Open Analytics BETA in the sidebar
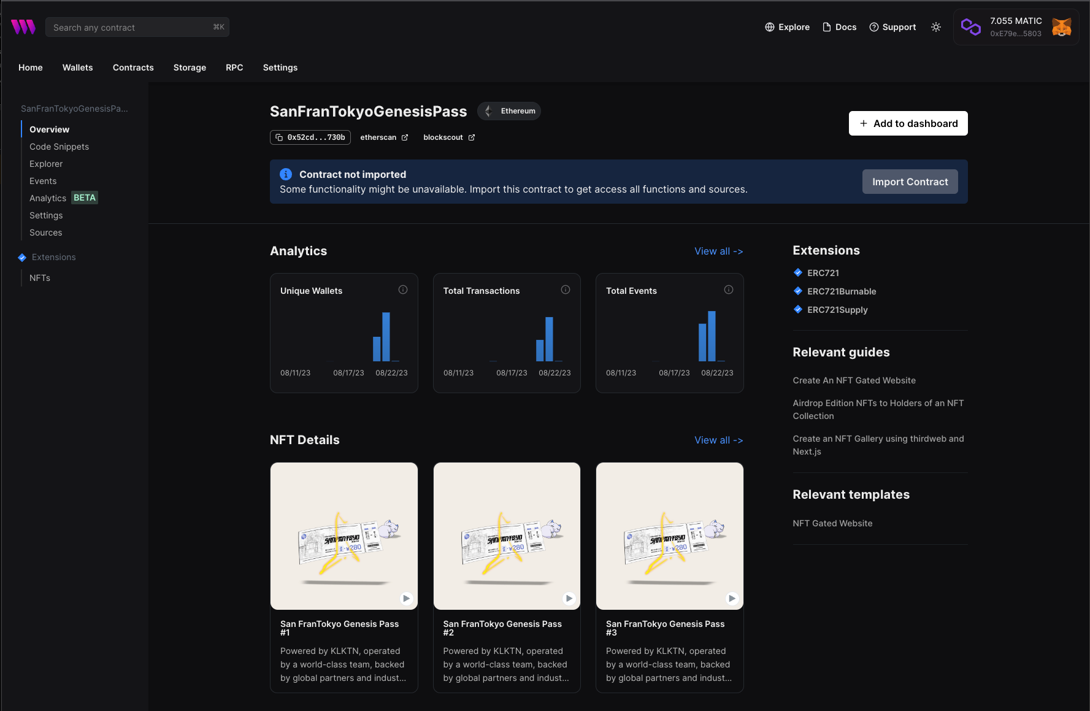1090x711 pixels. coord(64,198)
